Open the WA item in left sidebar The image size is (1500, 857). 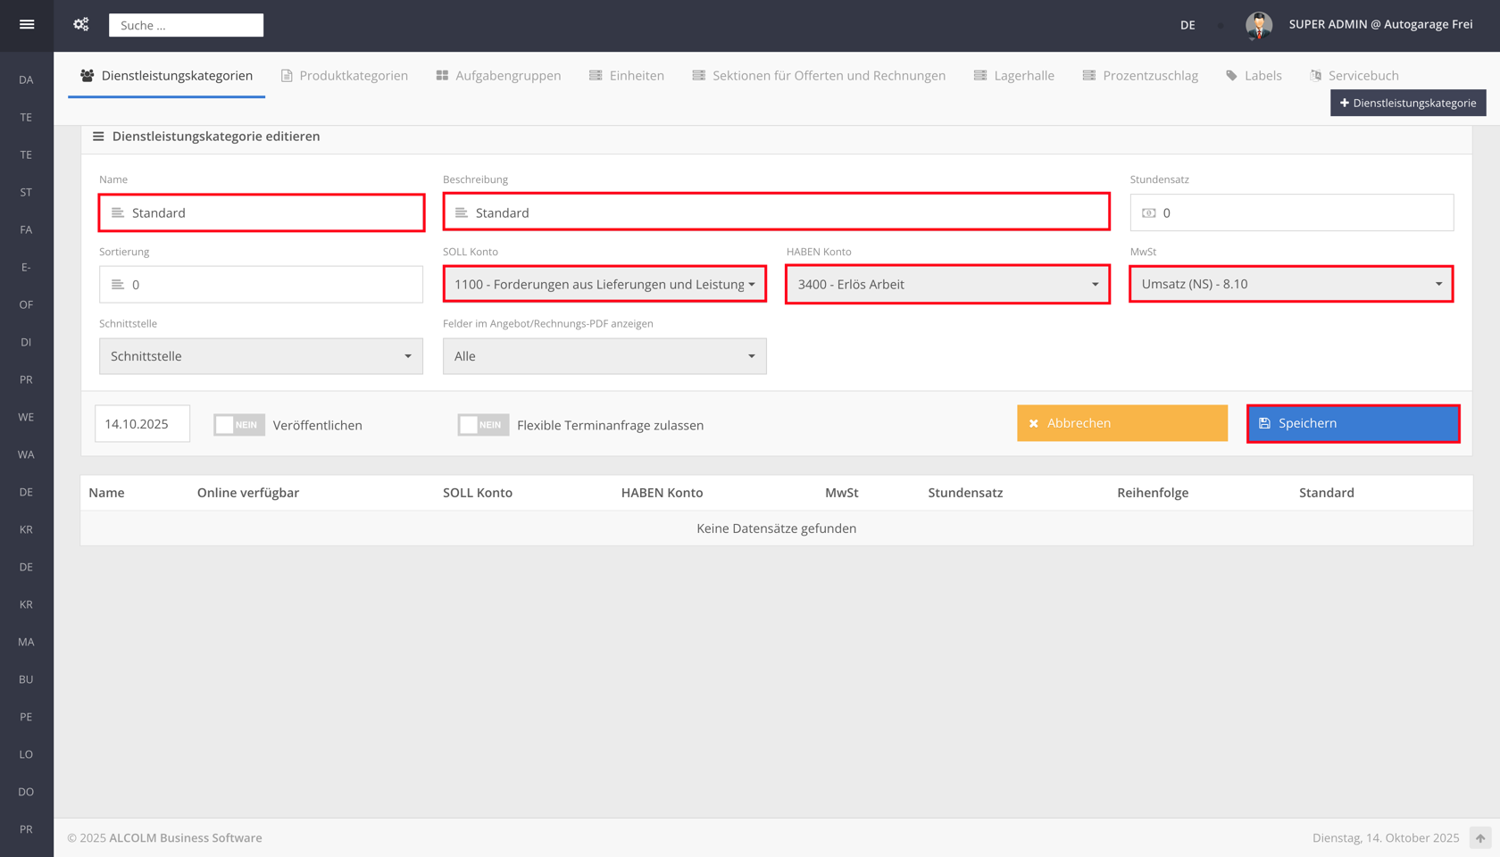(26, 454)
